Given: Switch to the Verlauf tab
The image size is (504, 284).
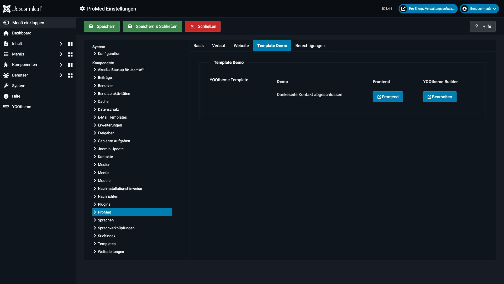Looking at the screenshot, I should click(x=219, y=45).
